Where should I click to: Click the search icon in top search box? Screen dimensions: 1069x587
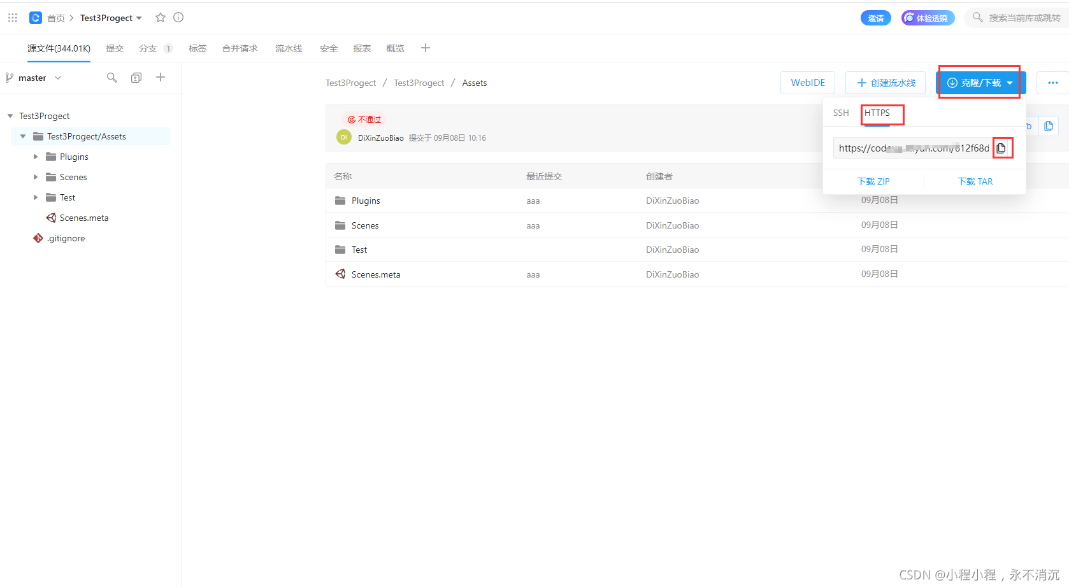click(977, 17)
